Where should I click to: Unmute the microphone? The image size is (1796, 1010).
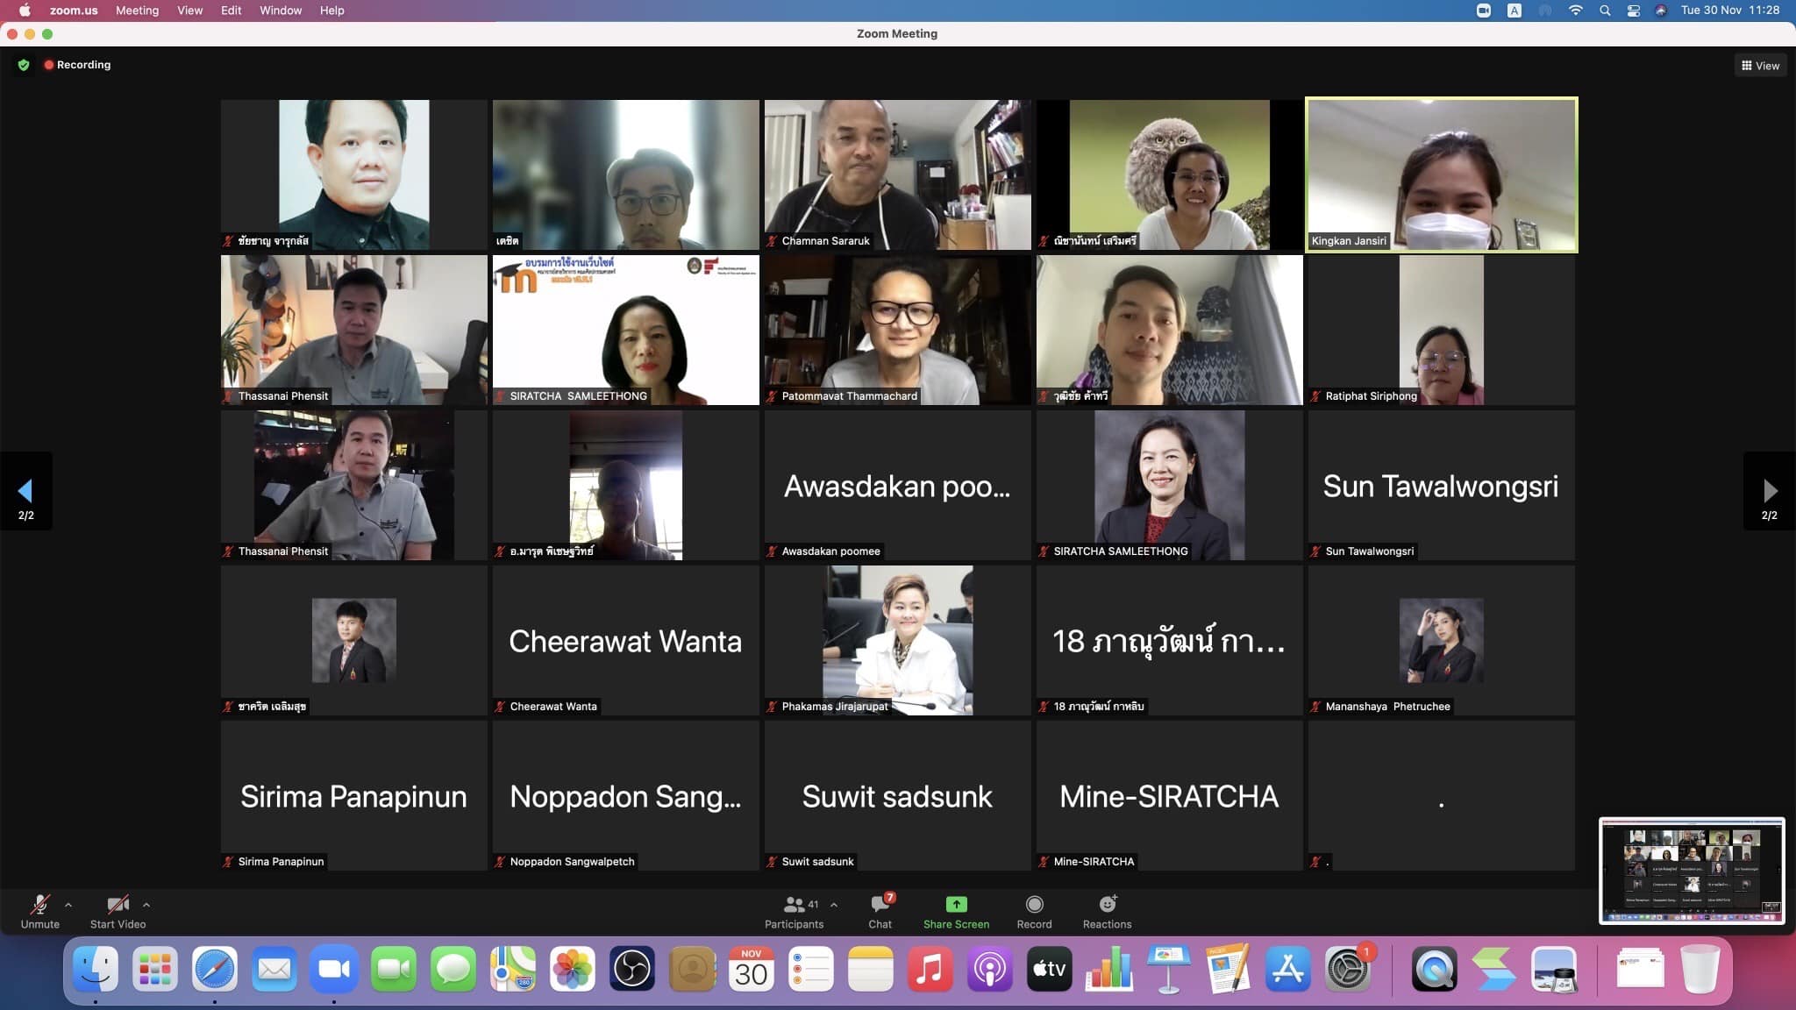(39, 905)
